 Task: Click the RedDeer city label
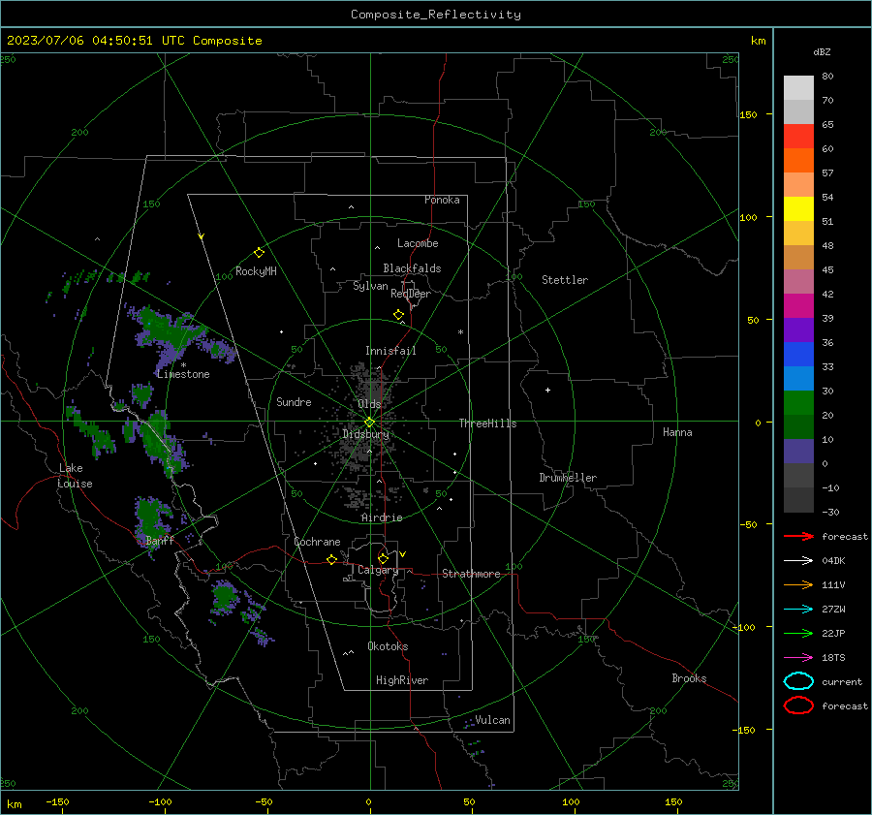[411, 294]
